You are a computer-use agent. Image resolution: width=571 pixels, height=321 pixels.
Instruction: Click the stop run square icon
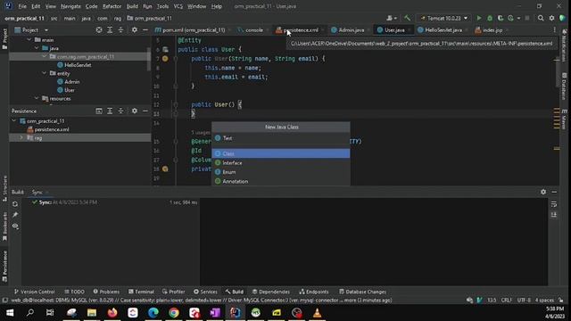coord(527,18)
